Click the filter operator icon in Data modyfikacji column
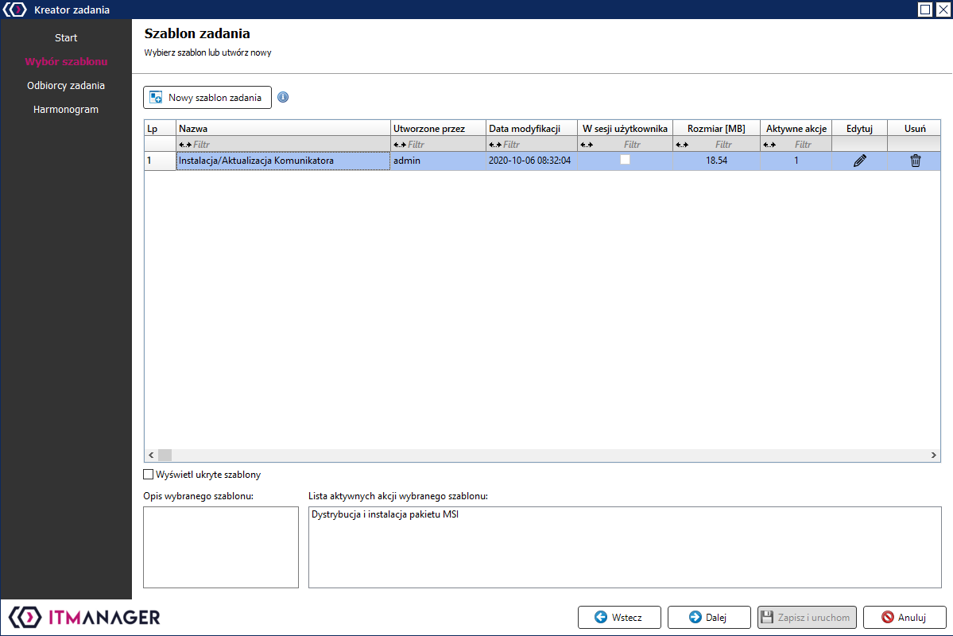 pyautogui.click(x=495, y=145)
